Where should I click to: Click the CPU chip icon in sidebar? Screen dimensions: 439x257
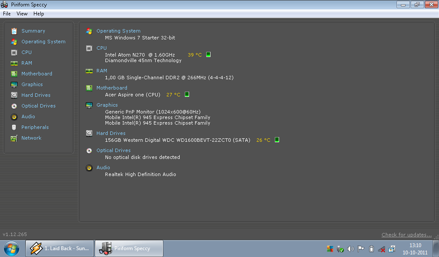pos(14,52)
